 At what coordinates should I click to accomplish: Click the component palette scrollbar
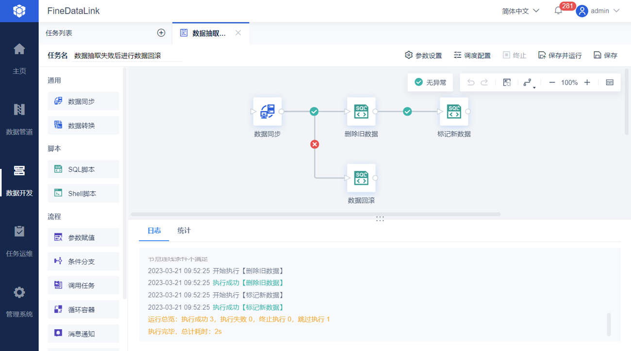(125, 183)
